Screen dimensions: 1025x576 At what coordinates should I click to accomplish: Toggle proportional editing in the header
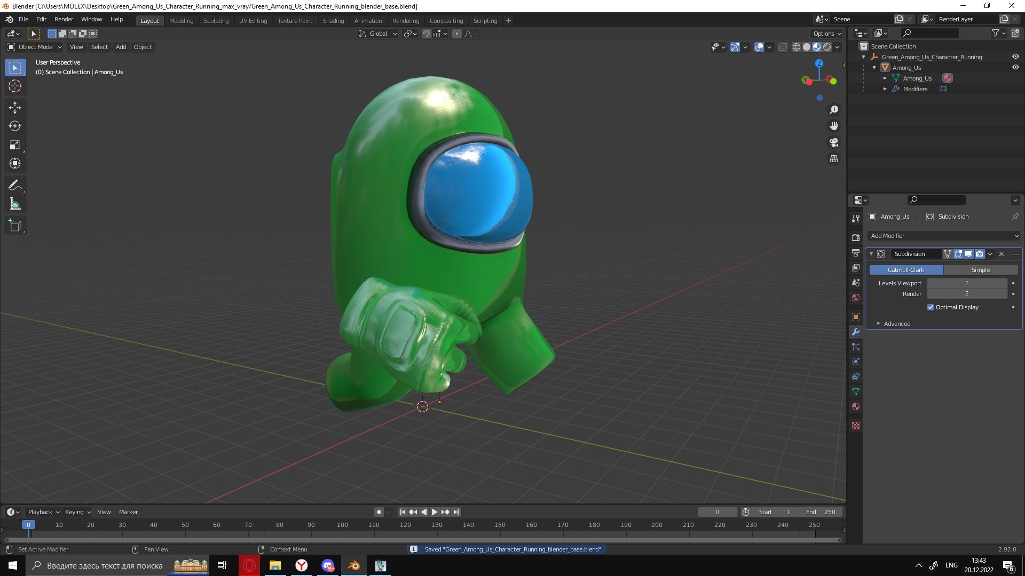click(457, 34)
